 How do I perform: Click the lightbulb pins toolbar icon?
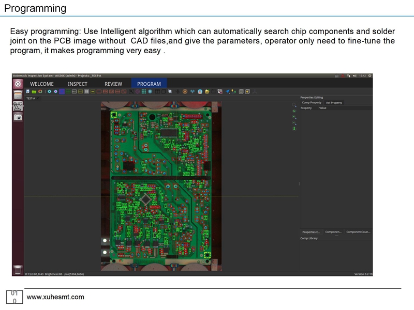pos(234,91)
